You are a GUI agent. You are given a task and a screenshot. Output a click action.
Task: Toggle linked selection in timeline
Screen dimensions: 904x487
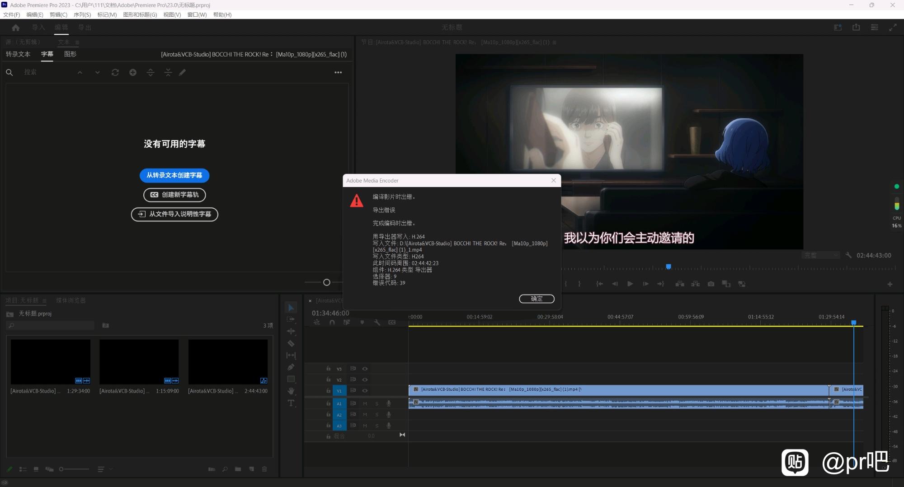pyautogui.click(x=347, y=323)
